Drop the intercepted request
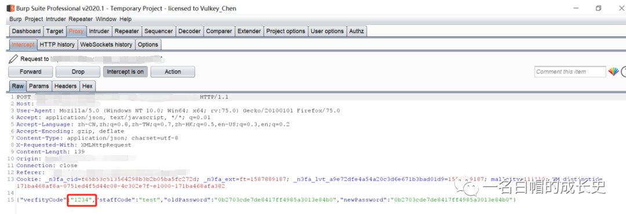Screen dimensions: 626x214 click(78, 72)
